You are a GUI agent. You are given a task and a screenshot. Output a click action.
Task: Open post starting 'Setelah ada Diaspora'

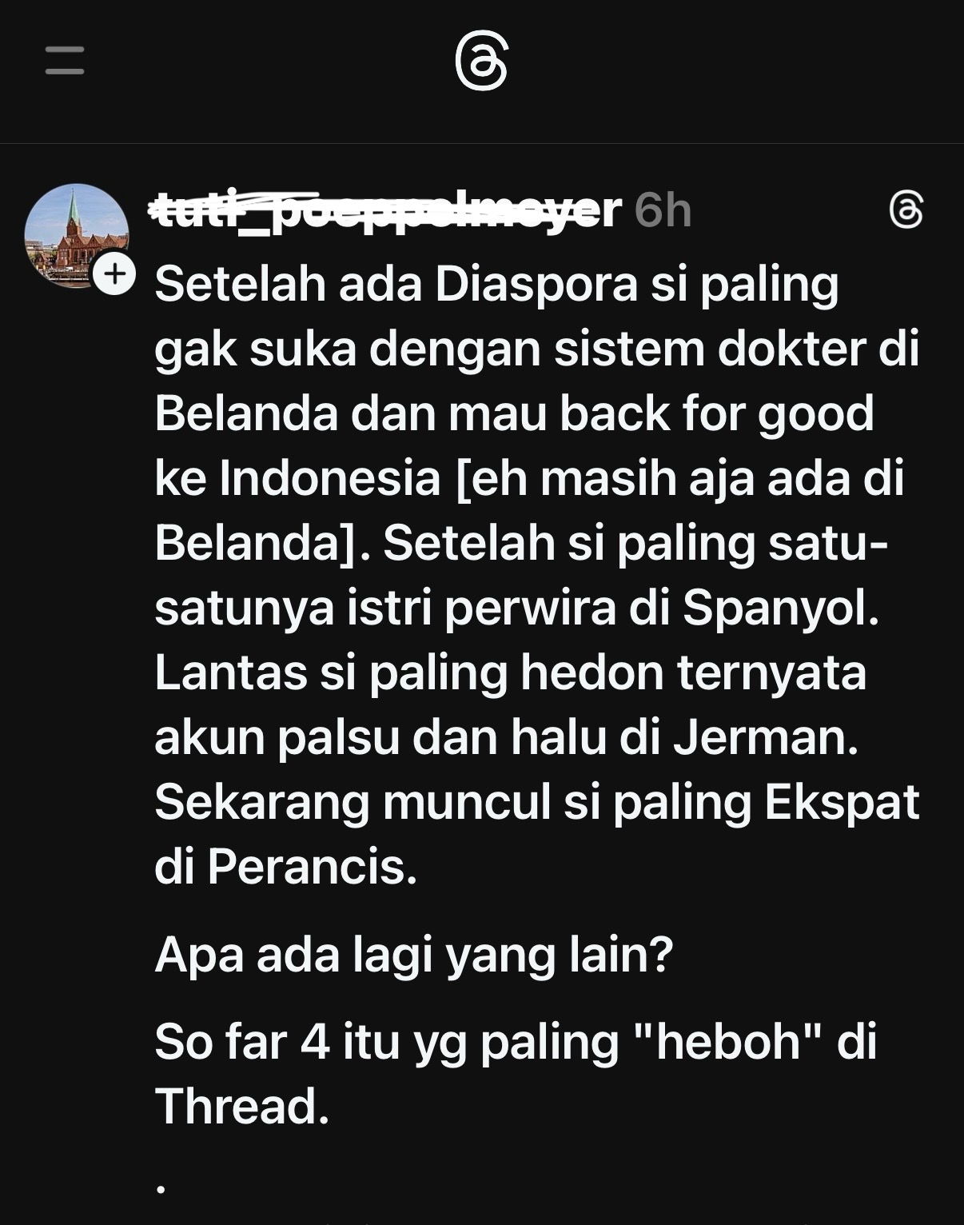536,575
